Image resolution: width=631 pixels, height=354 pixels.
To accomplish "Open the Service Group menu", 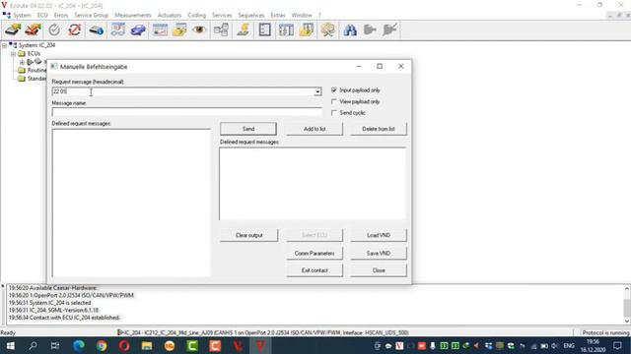I will (x=92, y=16).
